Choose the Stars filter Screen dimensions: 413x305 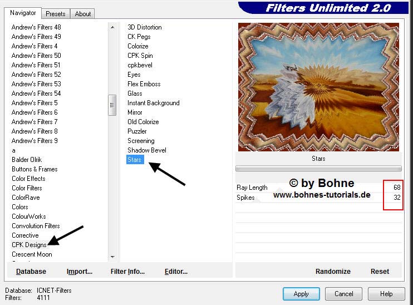(x=135, y=160)
